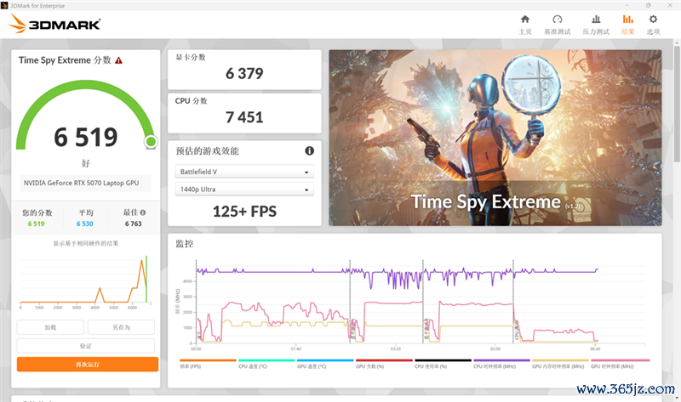Image resolution: width=681 pixels, height=402 pixels.
Task: Click the 好 rating under the score
Action: coord(86,163)
